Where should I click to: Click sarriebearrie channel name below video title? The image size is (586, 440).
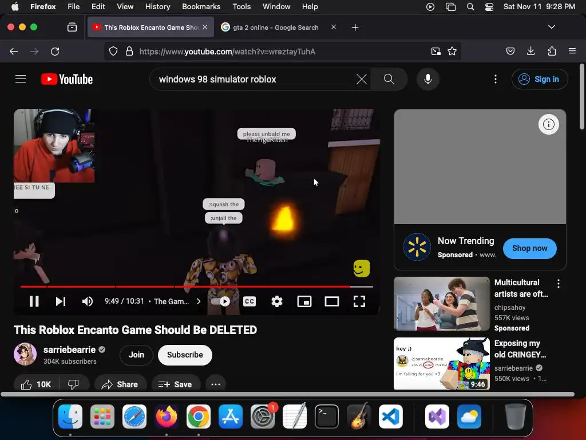[69, 349]
